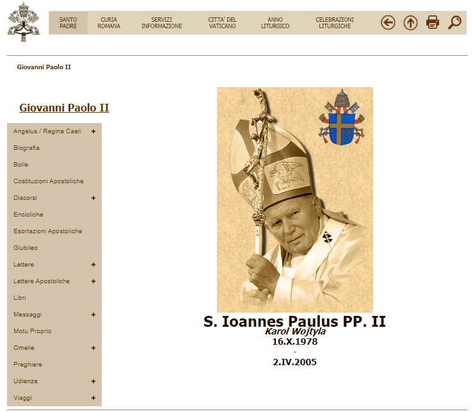Screen dimensions: 473x412
Task: Open the Preghiere section
Action: point(28,365)
